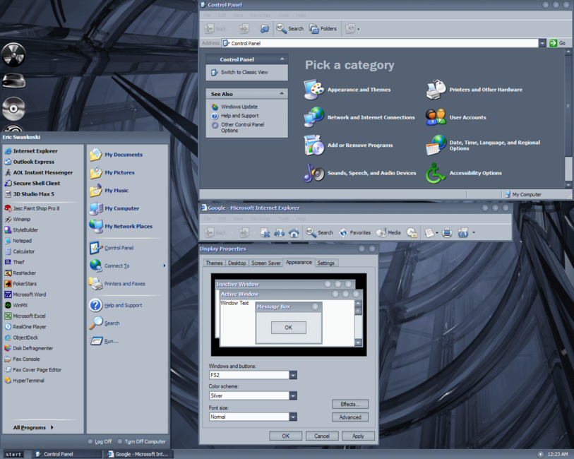Click the Windows Update link

click(239, 107)
